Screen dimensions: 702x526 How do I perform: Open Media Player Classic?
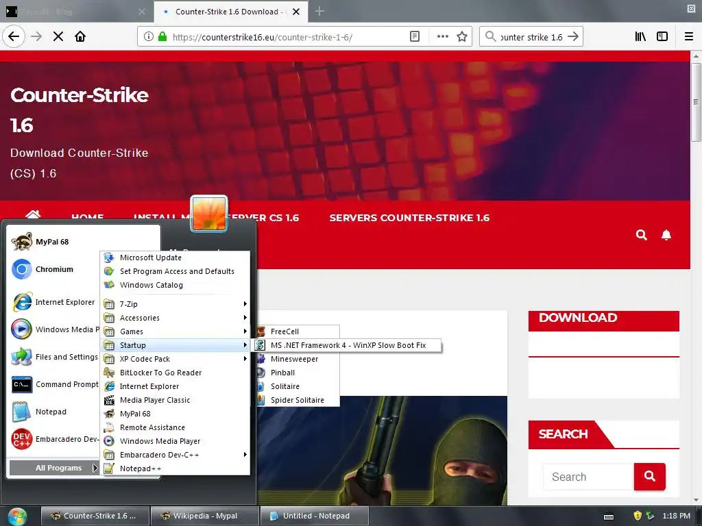click(x=175, y=400)
